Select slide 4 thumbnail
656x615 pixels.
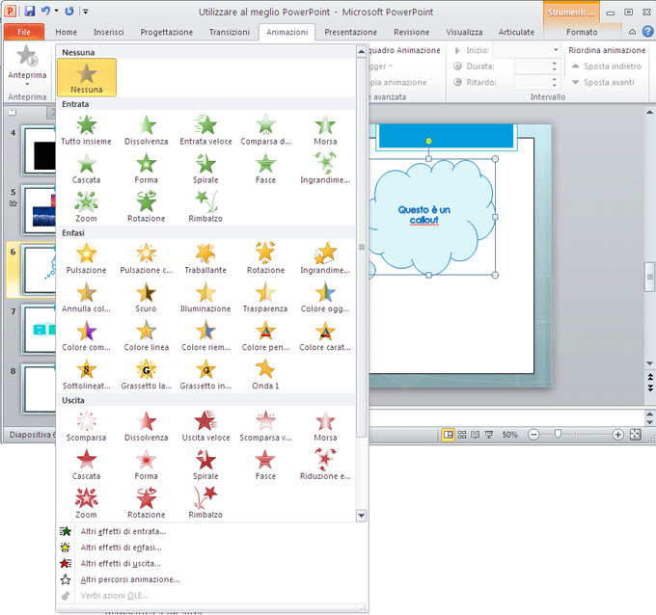click(x=40, y=151)
